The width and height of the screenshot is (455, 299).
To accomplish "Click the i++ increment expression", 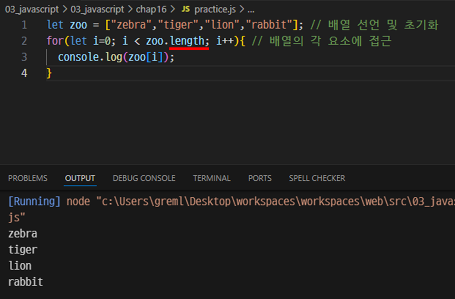I will tap(225, 41).
